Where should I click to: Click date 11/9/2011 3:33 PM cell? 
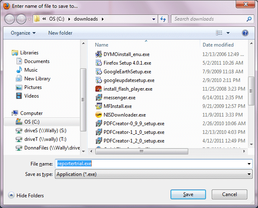[222, 115]
